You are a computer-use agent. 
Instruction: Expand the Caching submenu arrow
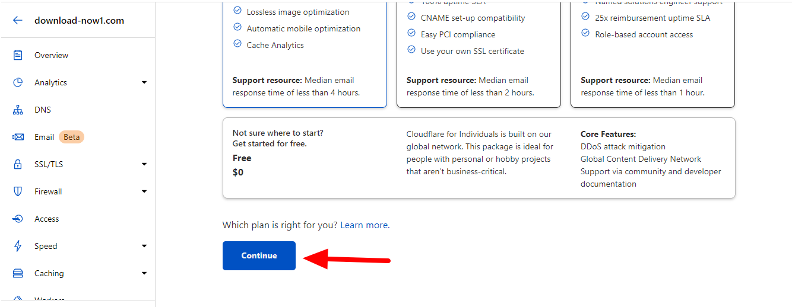(x=144, y=273)
